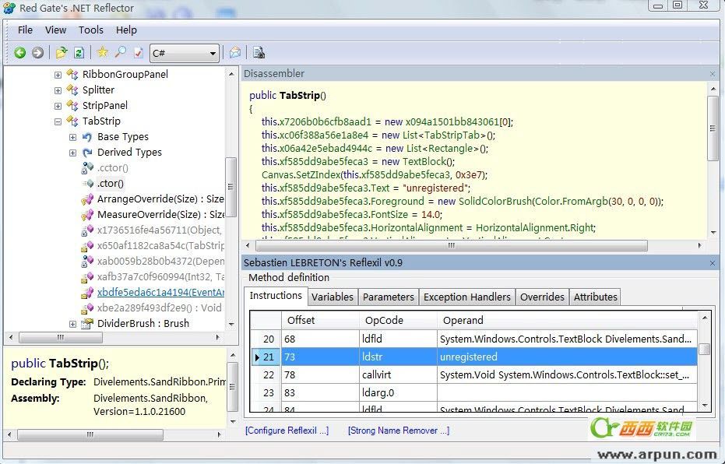Screen dimensions: 725x464
Task: Close the Disassembler panel
Action: tap(712, 74)
